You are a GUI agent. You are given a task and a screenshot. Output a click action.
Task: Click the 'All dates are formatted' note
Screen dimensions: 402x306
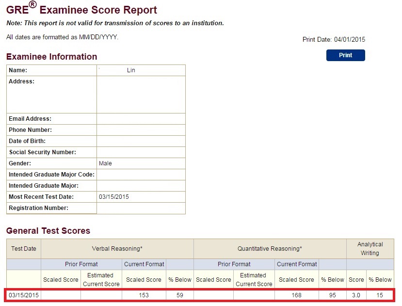(x=62, y=37)
